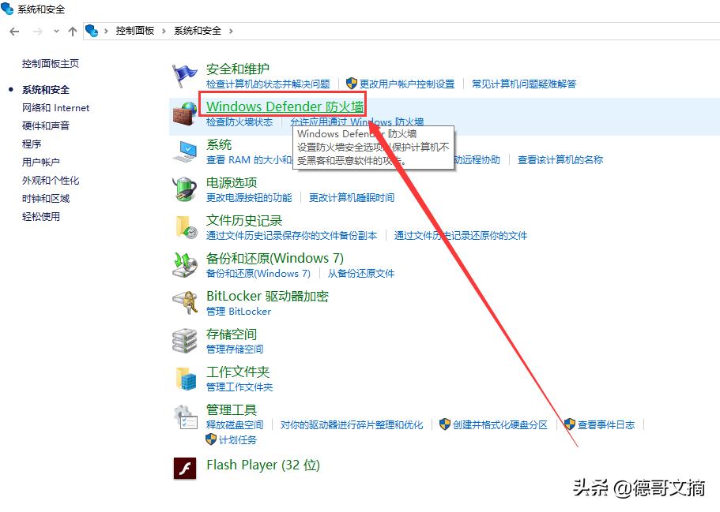
Task: Open 系统 using the computer monitor icon
Action: [x=185, y=150]
